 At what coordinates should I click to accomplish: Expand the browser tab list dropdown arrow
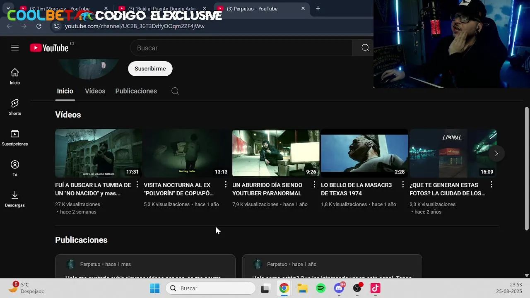tap(8, 8)
